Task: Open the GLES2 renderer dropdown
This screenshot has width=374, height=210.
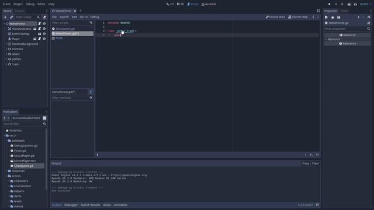Action: (x=365, y=4)
